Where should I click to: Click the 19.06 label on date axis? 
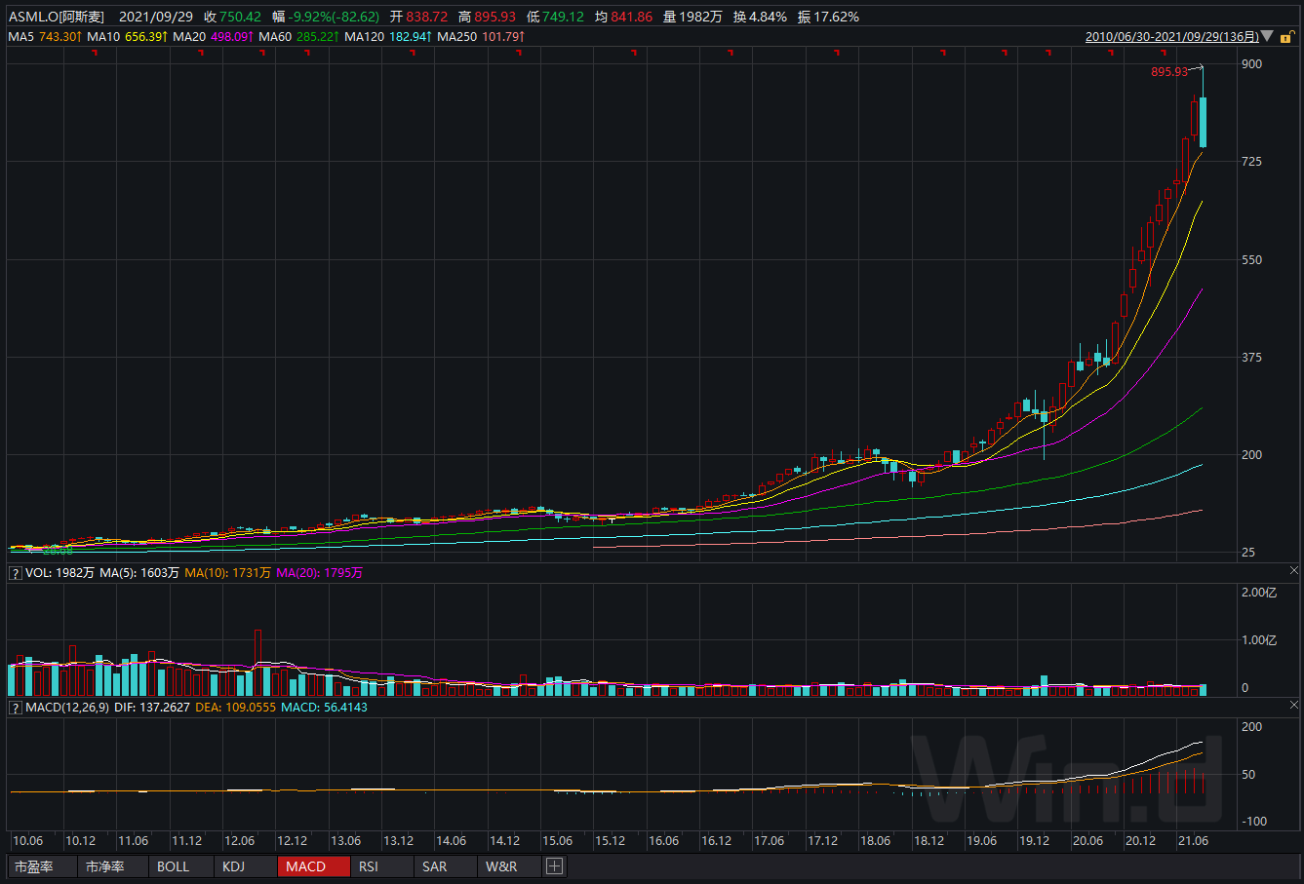coord(981,841)
